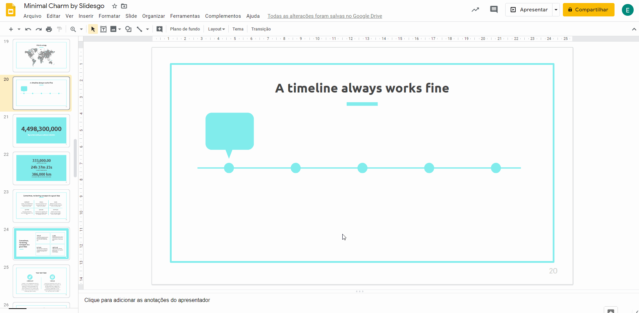Select the Paint format tool
This screenshot has width=639, height=313.
coord(59,29)
